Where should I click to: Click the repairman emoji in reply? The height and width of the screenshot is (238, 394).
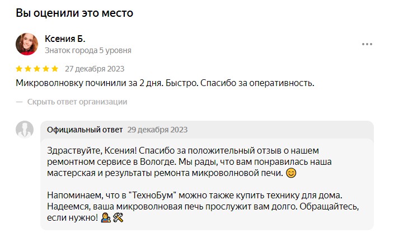click(x=106, y=217)
